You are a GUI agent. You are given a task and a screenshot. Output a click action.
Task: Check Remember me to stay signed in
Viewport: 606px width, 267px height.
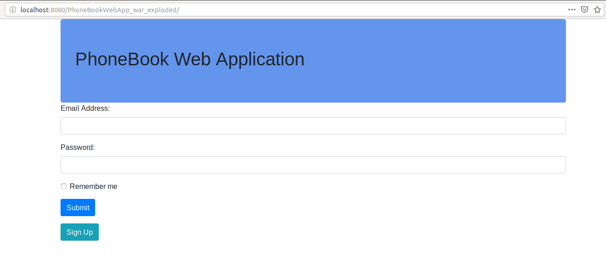(63, 186)
